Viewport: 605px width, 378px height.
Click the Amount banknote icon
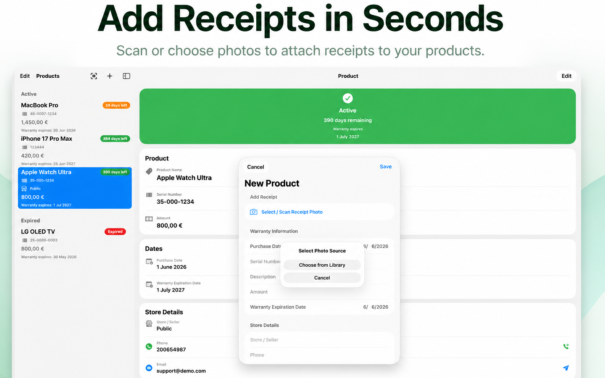(x=149, y=219)
